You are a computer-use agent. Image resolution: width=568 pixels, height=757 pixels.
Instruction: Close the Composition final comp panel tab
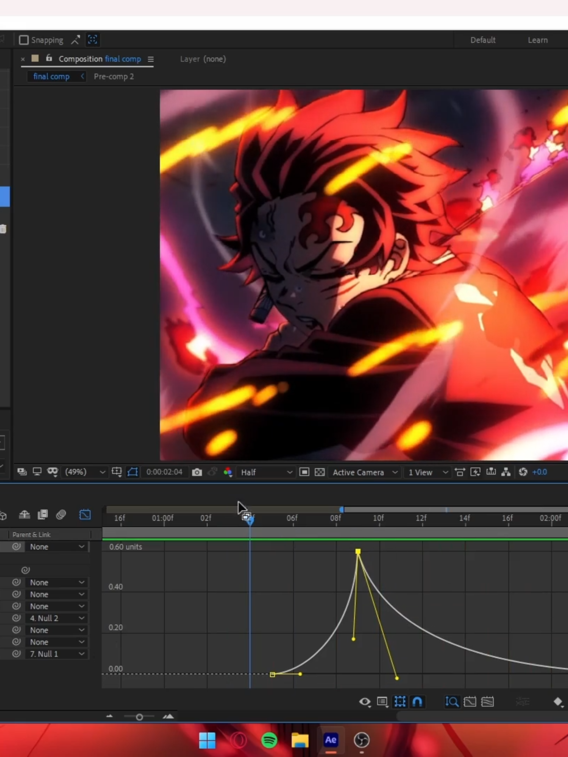tap(23, 59)
